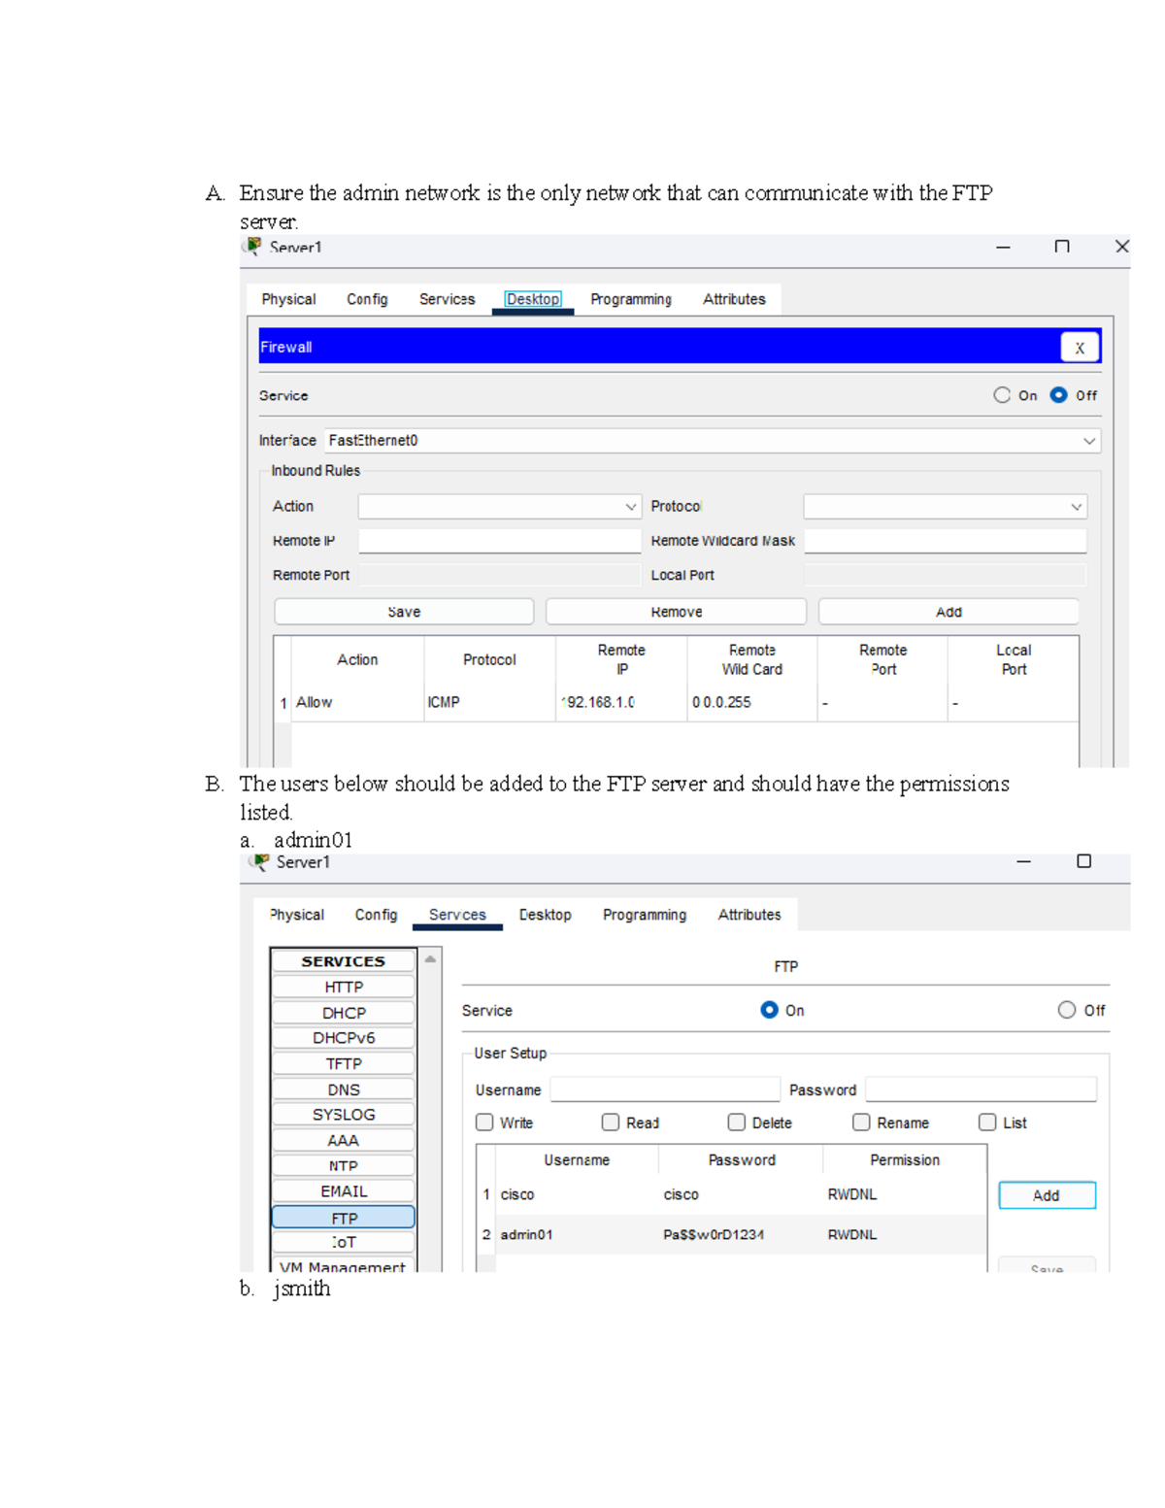Turn the Firewall service On
Image resolution: width=1165 pixels, height=1508 pixels.
(x=1001, y=395)
